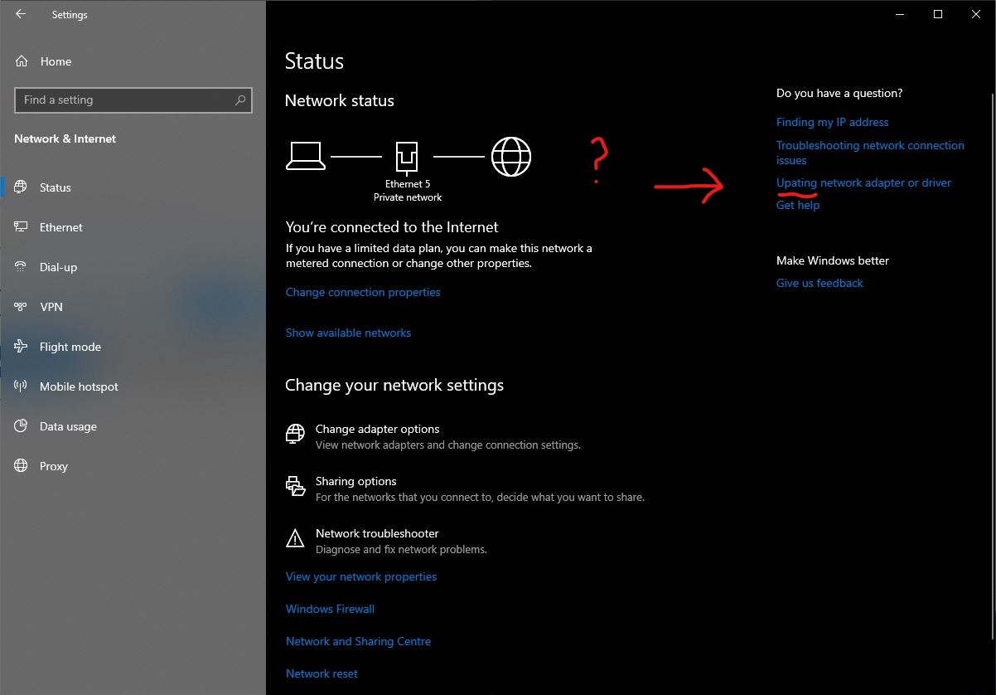Focus the Find a setting search box
This screenshot has width=996, height=695.
pos(133,100)
